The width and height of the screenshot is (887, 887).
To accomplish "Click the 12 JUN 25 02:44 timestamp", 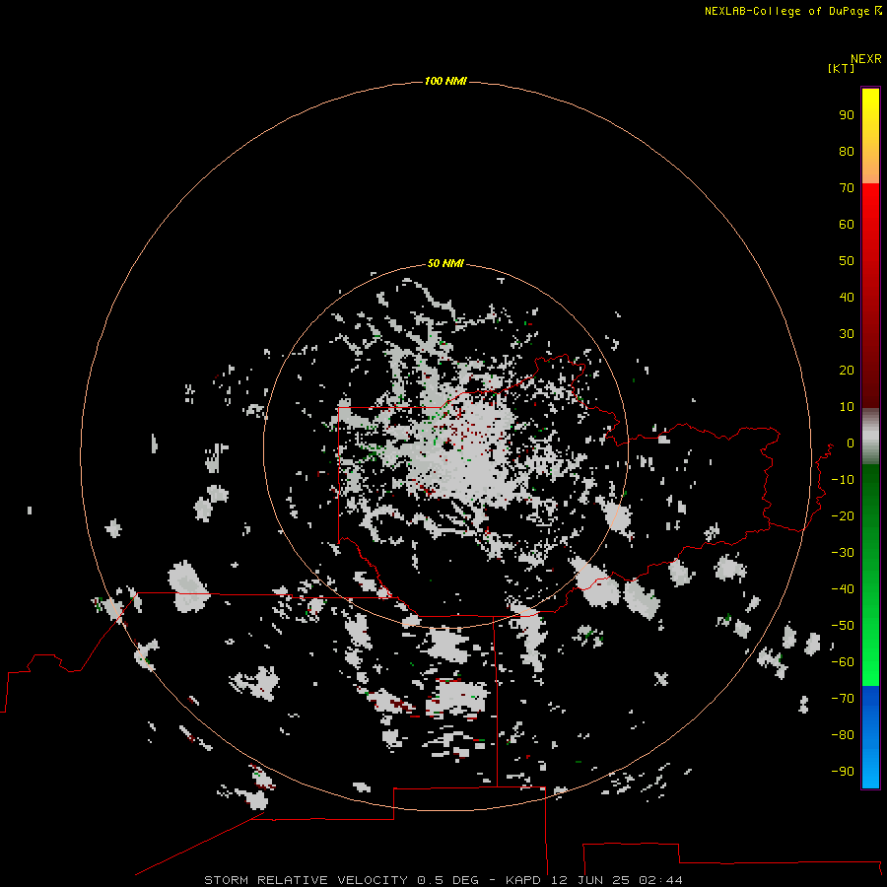I will coord(617,880).
